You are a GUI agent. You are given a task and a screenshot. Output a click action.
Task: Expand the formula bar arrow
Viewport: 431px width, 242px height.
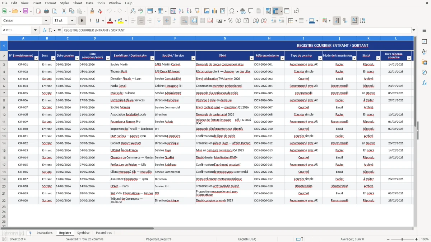click(414, 30)
